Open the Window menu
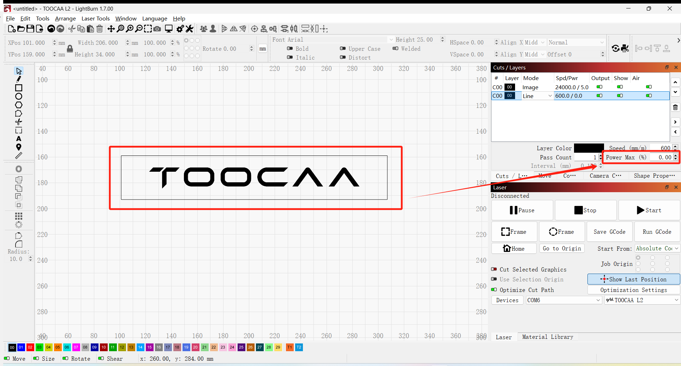681x366 pixels. coord(126,18)
